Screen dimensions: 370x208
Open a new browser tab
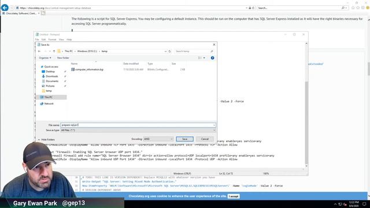43,13
